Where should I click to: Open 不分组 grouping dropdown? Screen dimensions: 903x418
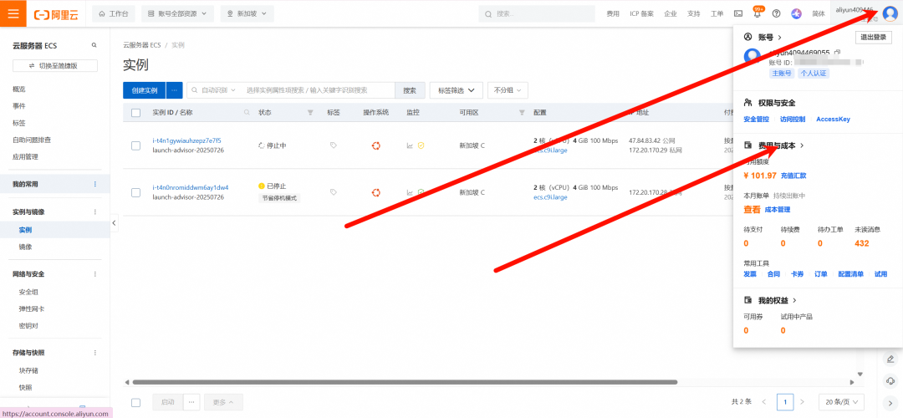[508, 90]
